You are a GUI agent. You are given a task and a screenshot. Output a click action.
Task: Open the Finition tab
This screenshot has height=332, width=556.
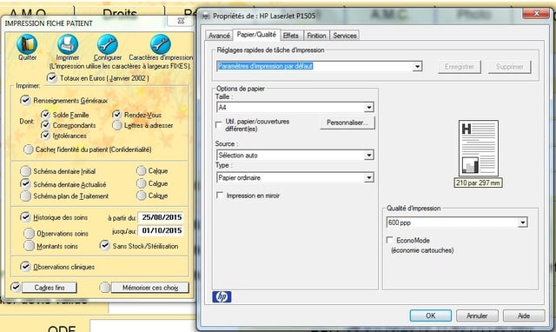coord(316,36)
